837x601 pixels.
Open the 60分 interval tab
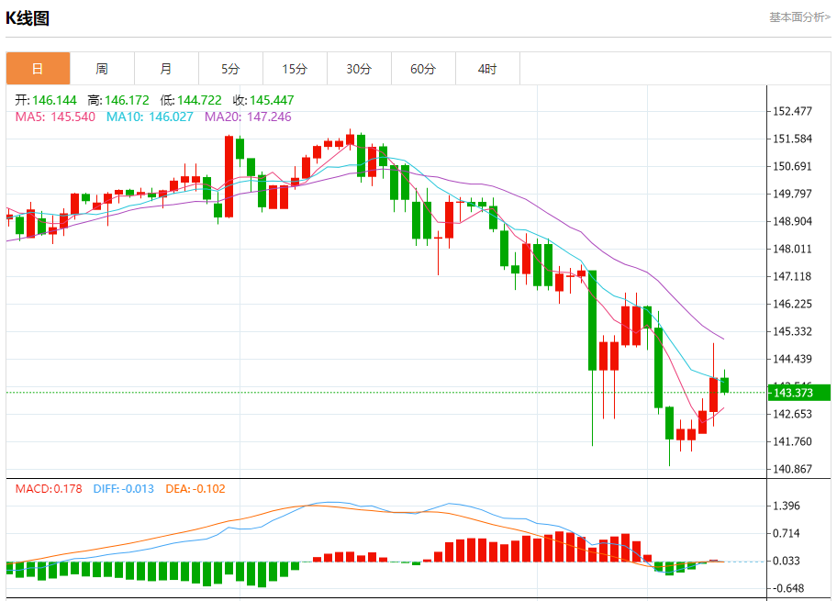(x=423, y=68)
